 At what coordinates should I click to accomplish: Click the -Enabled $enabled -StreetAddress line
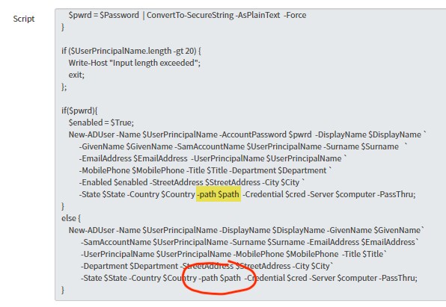[192, 182]
